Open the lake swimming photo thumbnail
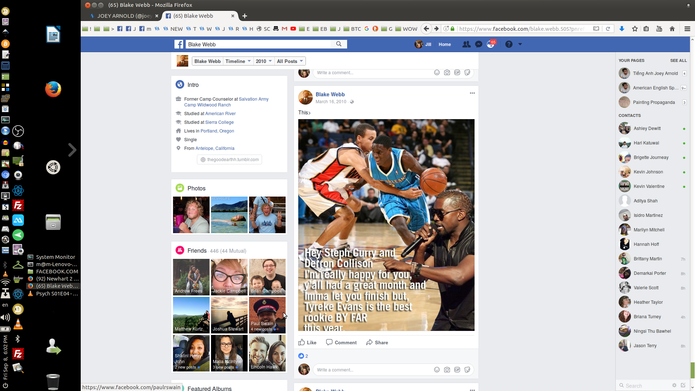The height and width of the screenshot is (391, 695). [229, 215]
